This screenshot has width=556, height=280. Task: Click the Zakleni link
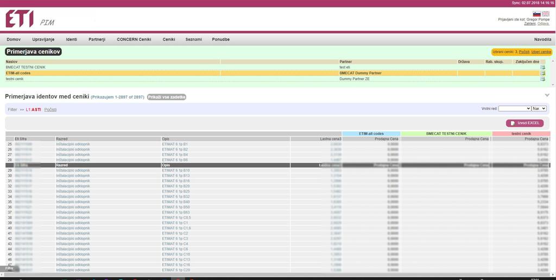pyautogui.click(x=530, y=24)
